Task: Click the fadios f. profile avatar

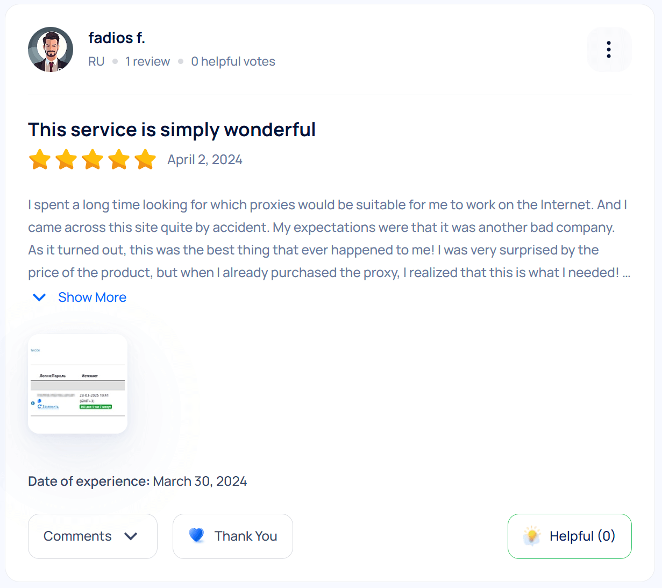Action: pyautogui.click(x=51, y=49)
